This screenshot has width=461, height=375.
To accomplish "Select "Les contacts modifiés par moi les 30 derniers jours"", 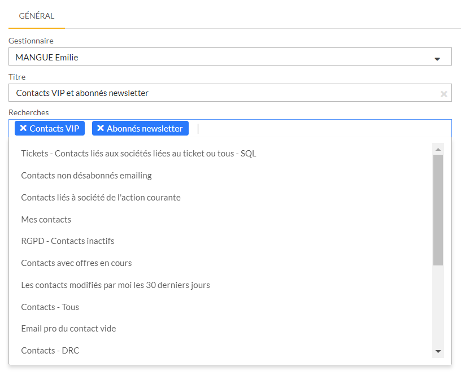I will 115,285.
